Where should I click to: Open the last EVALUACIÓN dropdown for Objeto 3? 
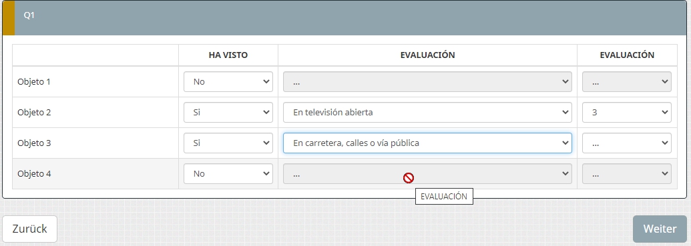click(627, 143)
